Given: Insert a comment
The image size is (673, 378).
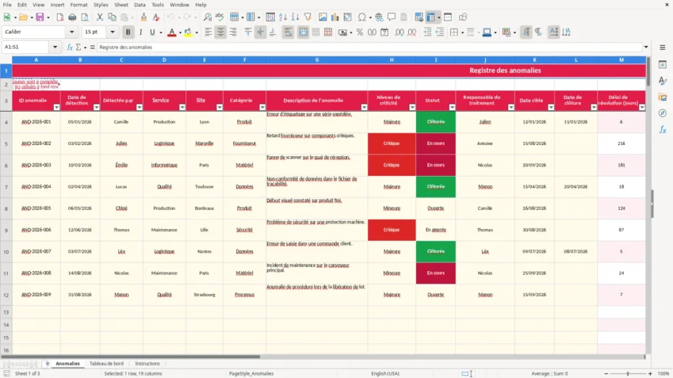Looking at the screenshot, I should click(x=392, y=17).
